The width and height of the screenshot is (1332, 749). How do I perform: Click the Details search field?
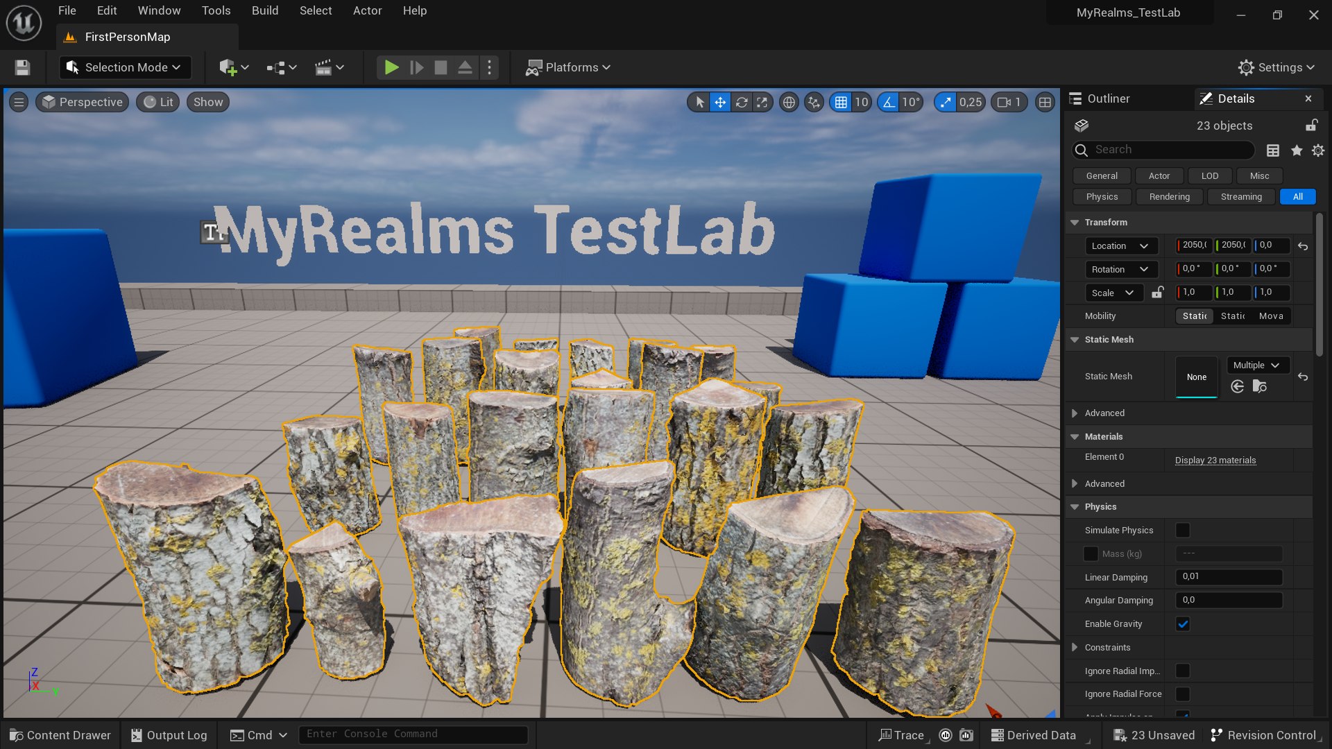pyautogui.click(x=1163, y=150)
